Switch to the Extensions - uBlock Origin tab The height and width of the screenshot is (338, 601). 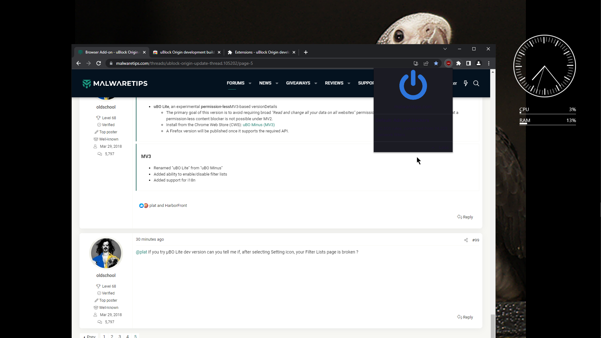pyautogui.click(x=262, y=52)
